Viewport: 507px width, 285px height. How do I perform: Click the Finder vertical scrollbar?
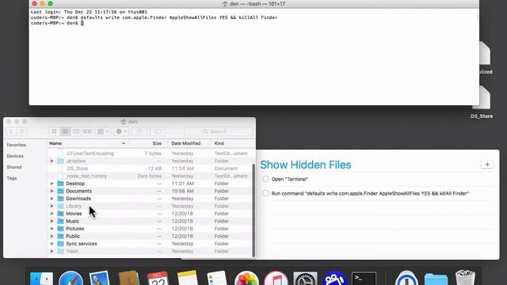pyautogui.click(x=253, y=210)
